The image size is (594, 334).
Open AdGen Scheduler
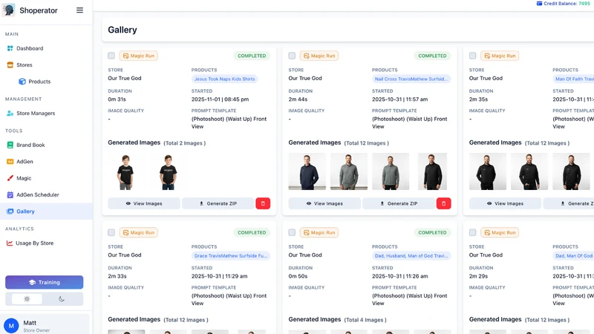tap(33, 194)
